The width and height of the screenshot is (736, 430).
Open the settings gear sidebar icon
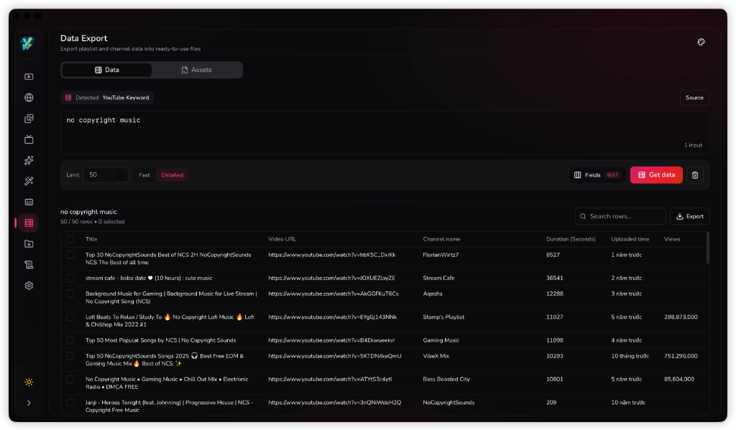point(29,286)
